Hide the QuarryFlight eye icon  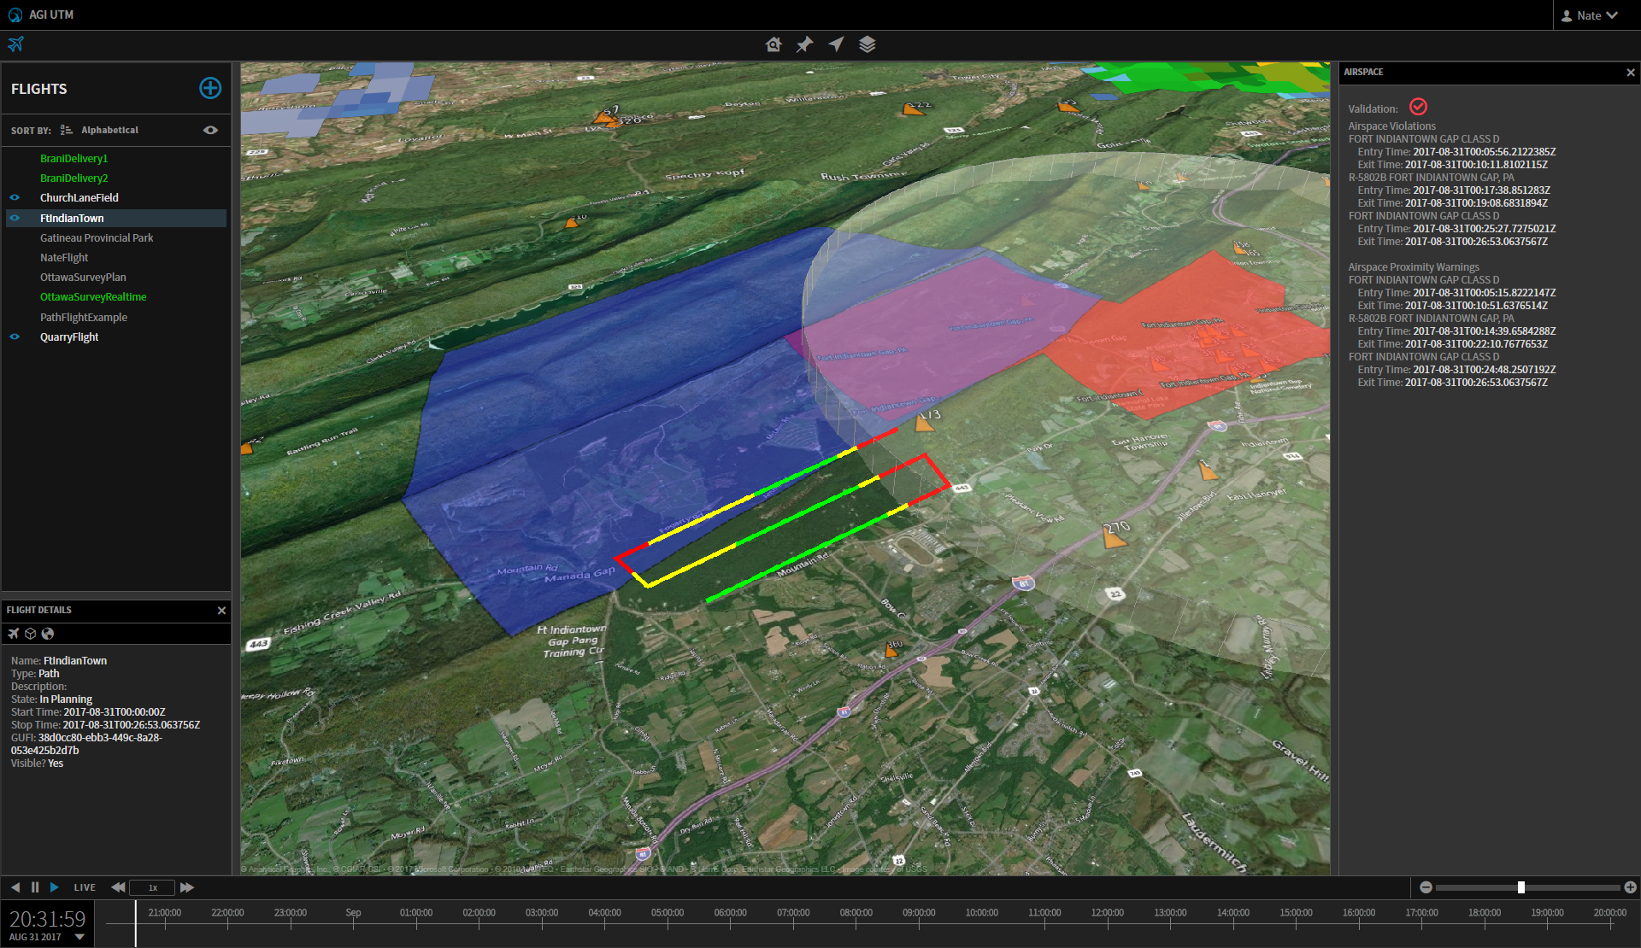pyautogui.click(x=15, y=336)
